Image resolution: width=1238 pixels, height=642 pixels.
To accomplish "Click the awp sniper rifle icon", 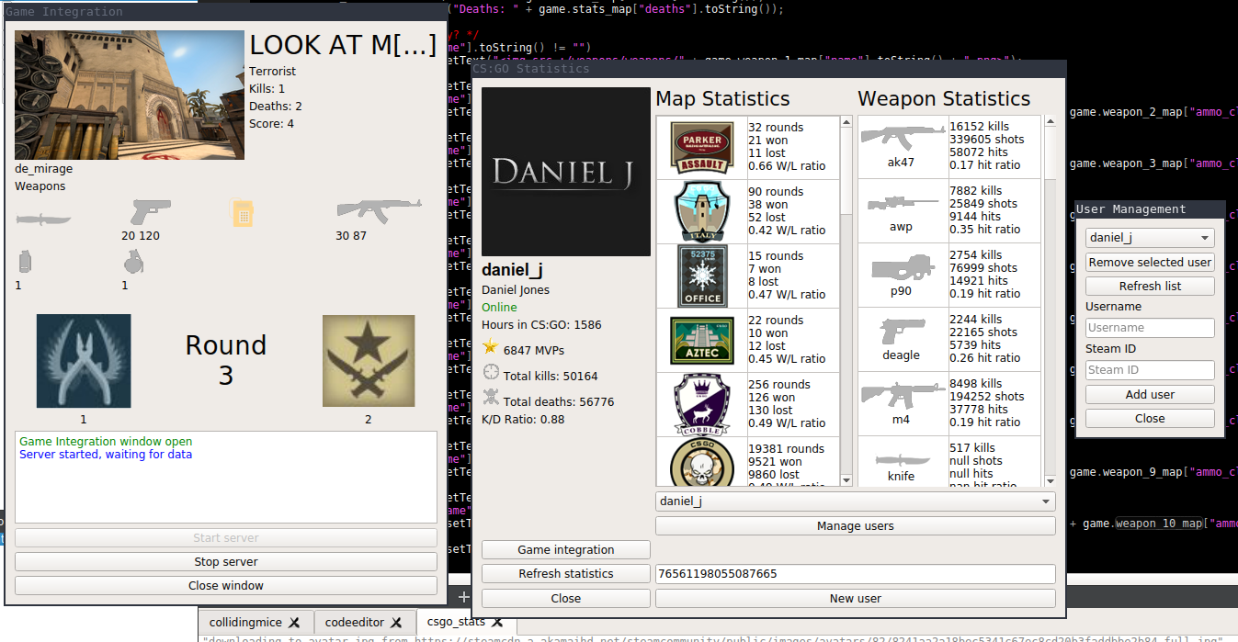I will (x=901, y=202).
